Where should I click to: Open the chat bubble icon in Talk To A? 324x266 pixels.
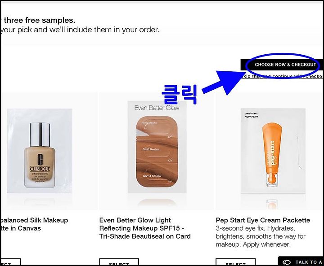287,262
